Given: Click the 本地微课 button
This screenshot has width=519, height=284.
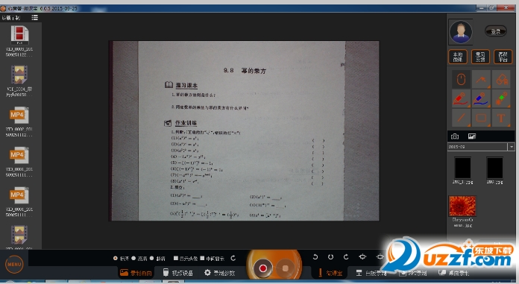Looking at the screenshot, I should point(458,57).
